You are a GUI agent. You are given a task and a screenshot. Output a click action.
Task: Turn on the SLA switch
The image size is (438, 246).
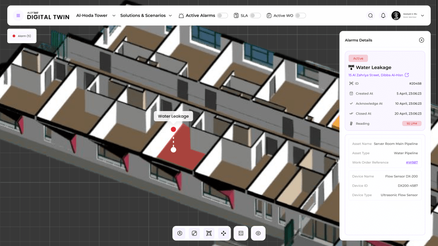[255, 15]
